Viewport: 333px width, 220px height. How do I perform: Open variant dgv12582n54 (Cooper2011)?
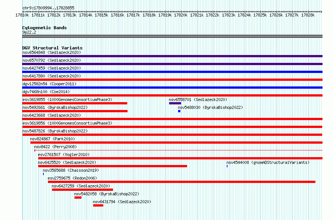click(x=49, y=84)
